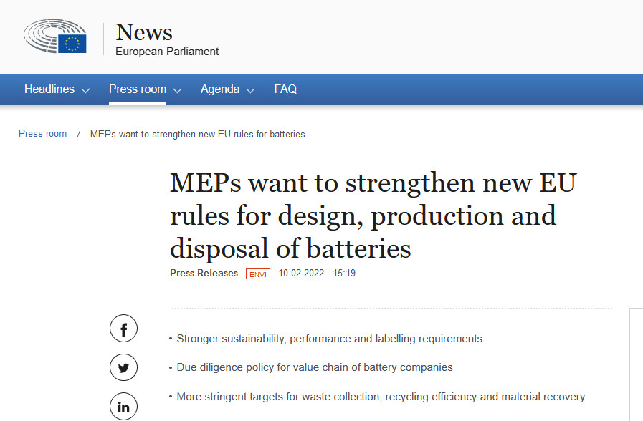Select the Headlines label in navigation bar
Image resolution: width=643 pixels, height=421 pixels.
(49, 89)
